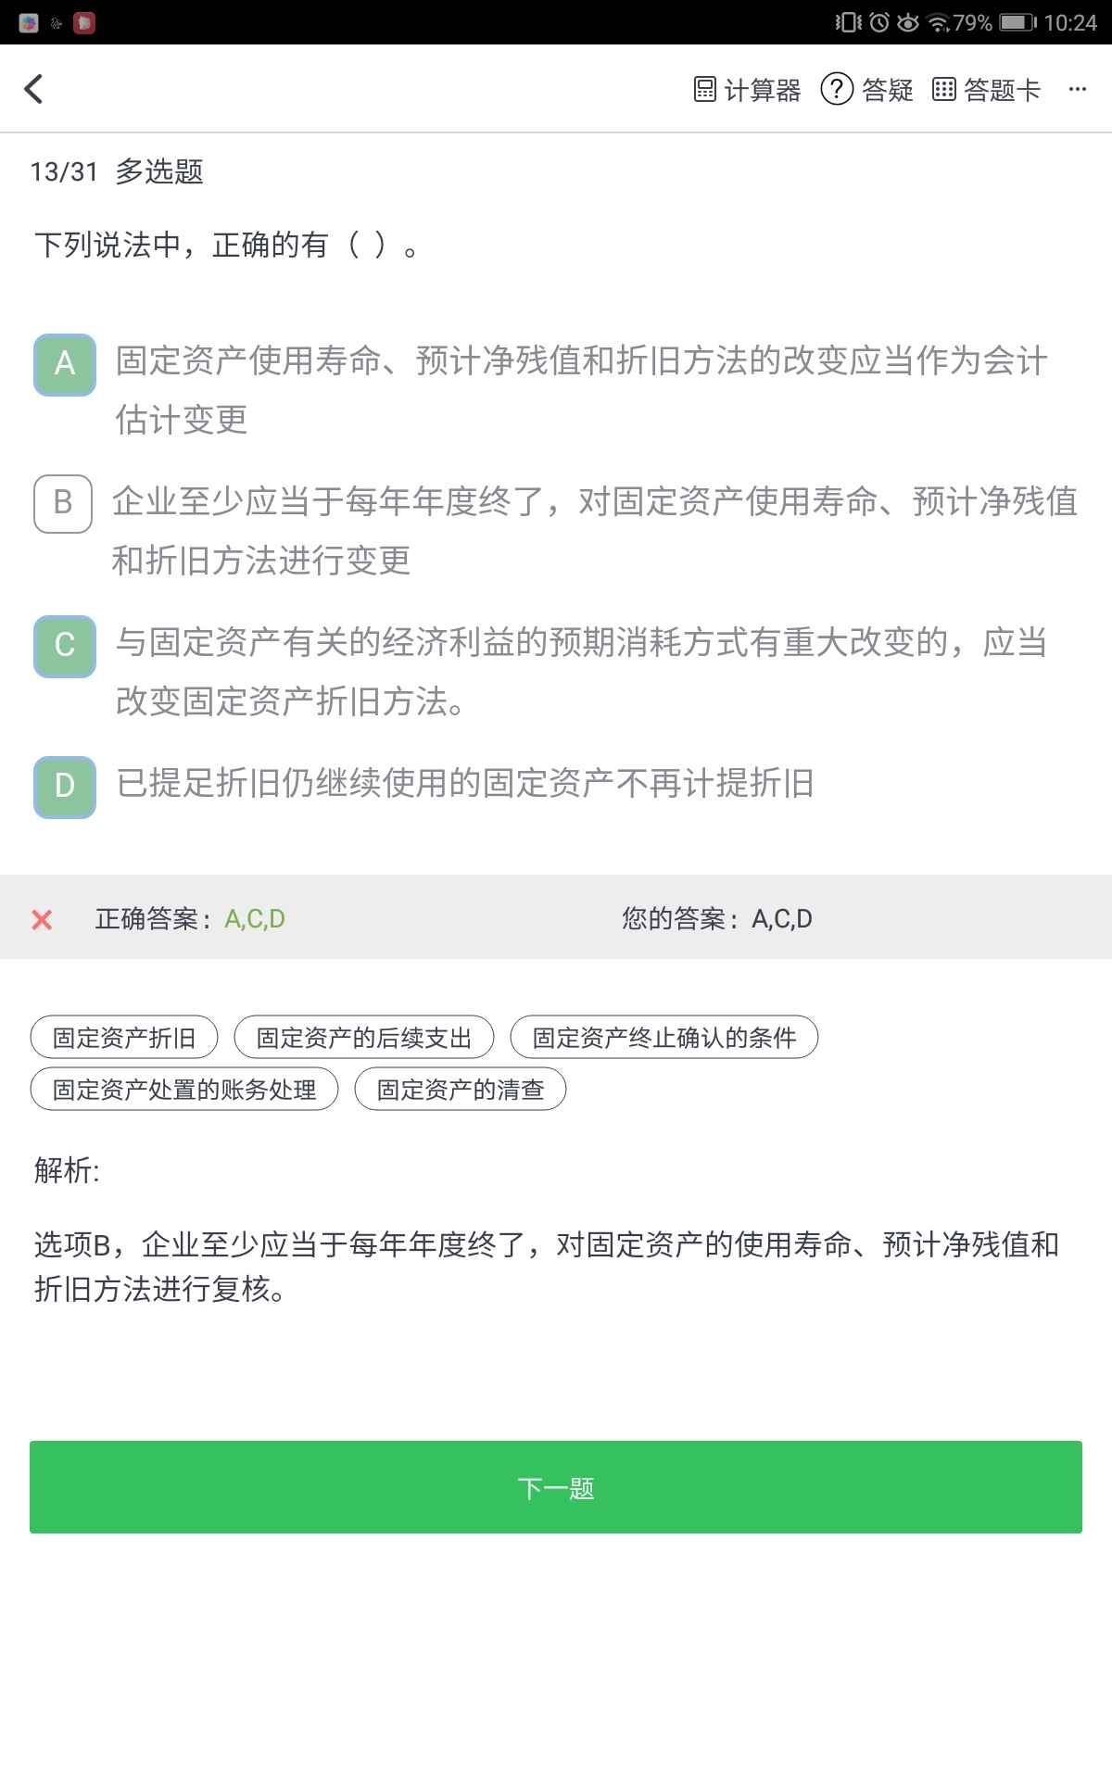Tap the 答疑 question mark icon
The height and width of the screenshot is (1779, 1112).
837,89
